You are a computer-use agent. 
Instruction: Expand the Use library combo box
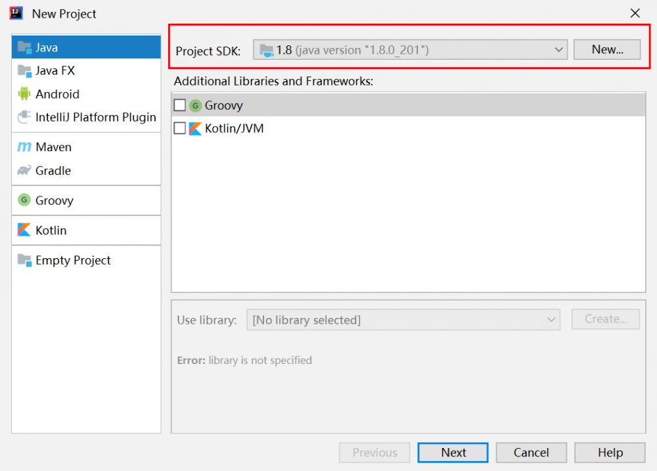(x=403, y=320)
